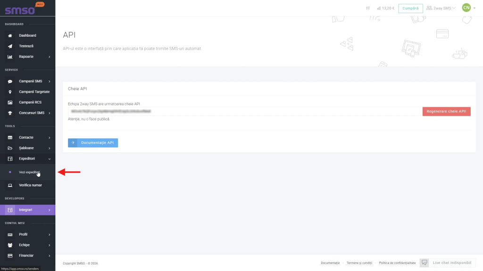Click the CN user avatar
The height and width of the screenshot is (271, 483).
click(466, 8)
